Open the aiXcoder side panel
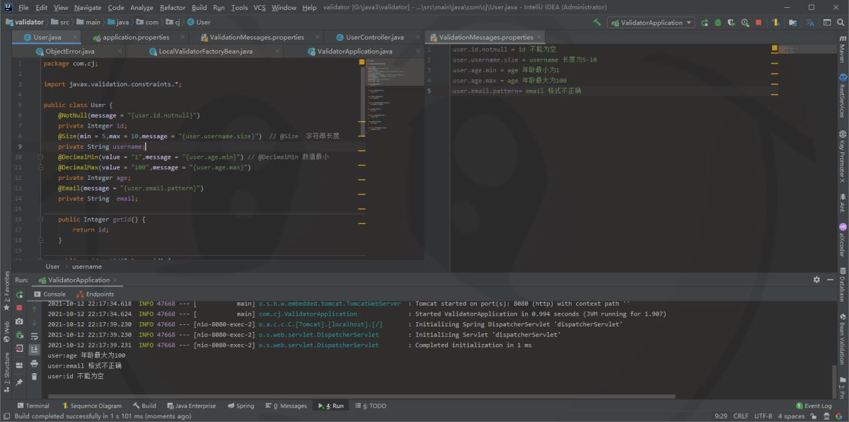This screenshot has width=849, height=422. click(842, 240)
